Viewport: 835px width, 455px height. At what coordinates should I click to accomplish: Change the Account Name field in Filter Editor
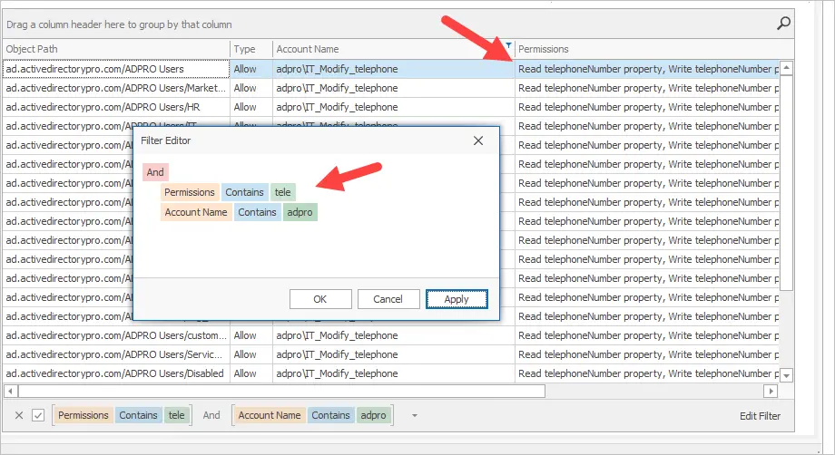pos(195,212)
